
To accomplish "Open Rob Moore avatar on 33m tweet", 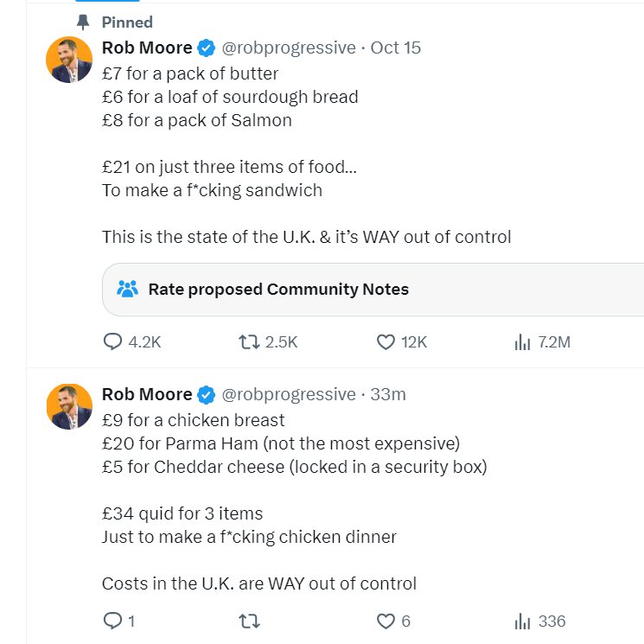I will pos(69,406).
